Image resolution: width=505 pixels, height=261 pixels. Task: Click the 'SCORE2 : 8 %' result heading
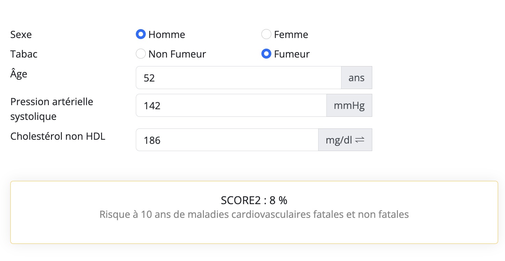click(x=254, y=200)
